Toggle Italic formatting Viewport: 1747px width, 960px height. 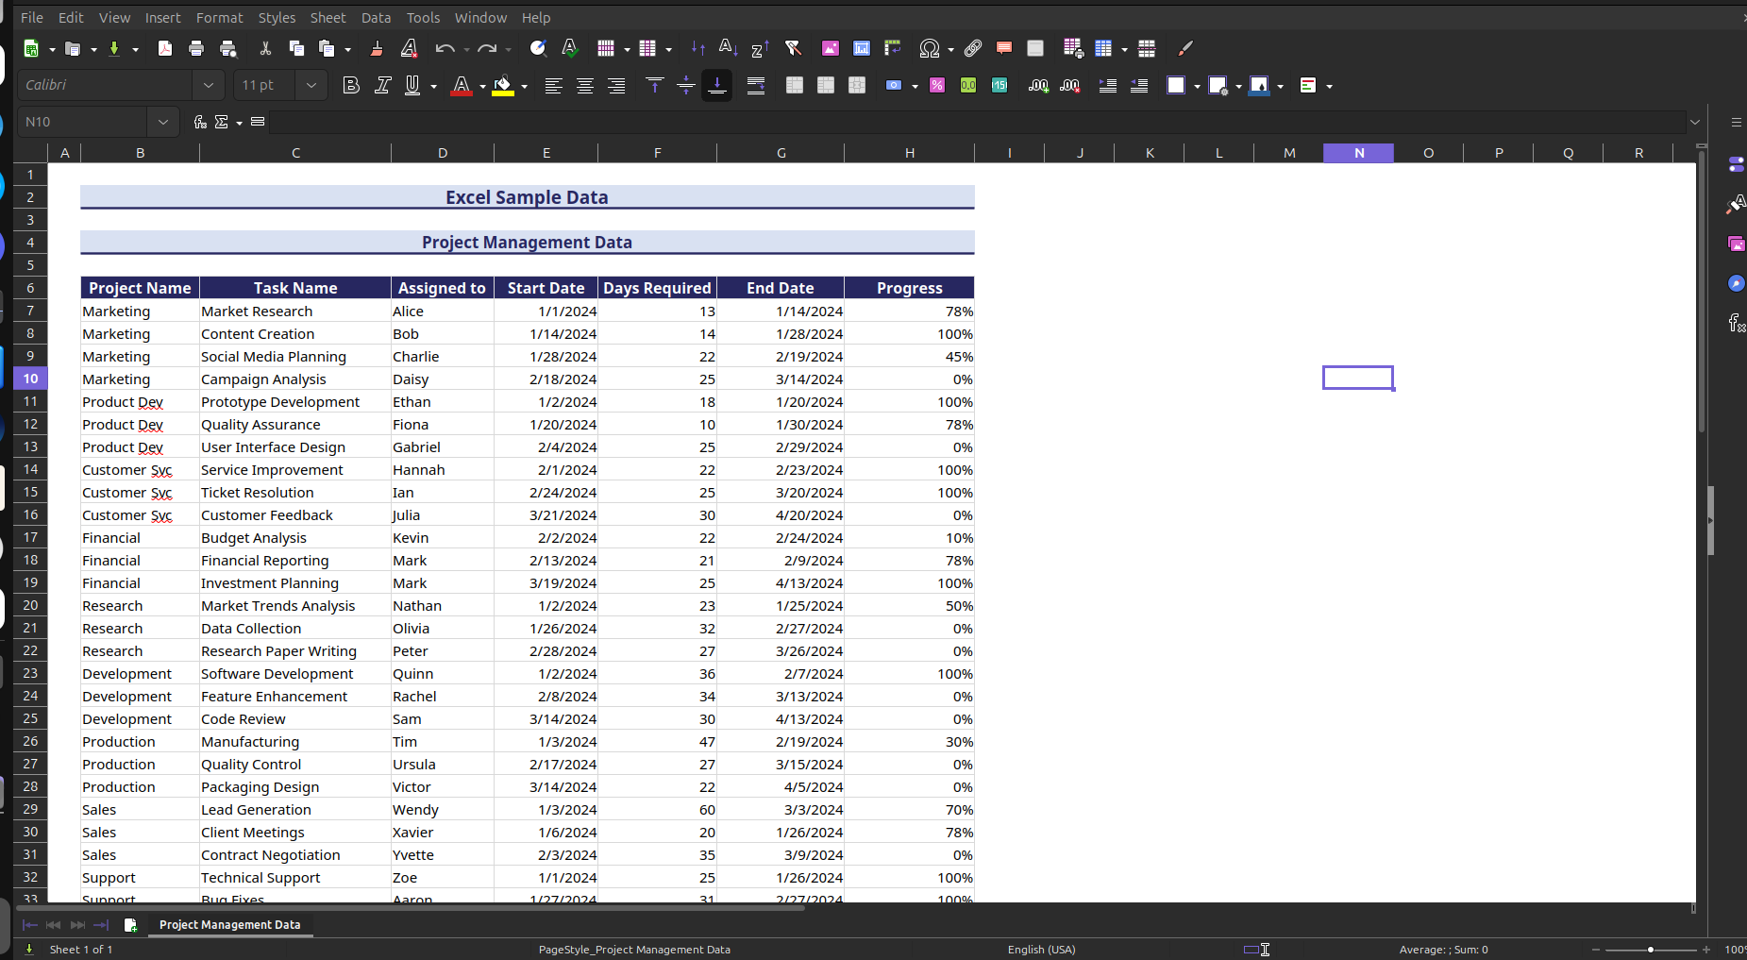[382, 85]
